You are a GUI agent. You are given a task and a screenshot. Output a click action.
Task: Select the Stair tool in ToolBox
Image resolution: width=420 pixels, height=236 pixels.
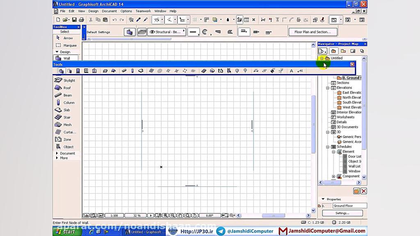tap(65, 117)
